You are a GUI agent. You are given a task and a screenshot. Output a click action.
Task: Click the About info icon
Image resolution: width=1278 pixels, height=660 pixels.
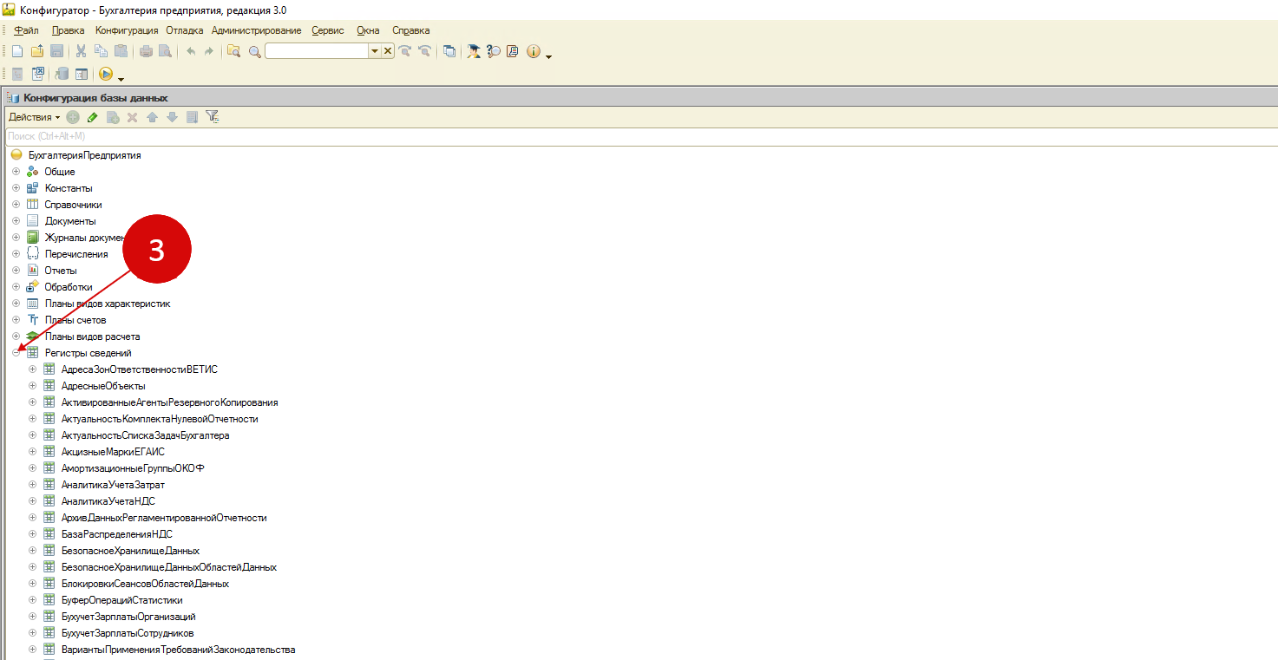533,51
